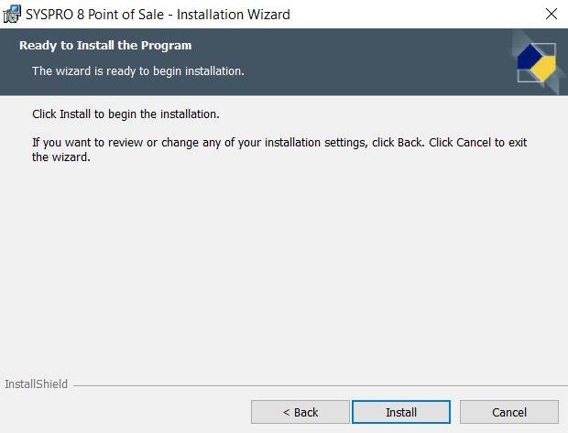Close the Installation Wizard window

click(x=551, y=14)
